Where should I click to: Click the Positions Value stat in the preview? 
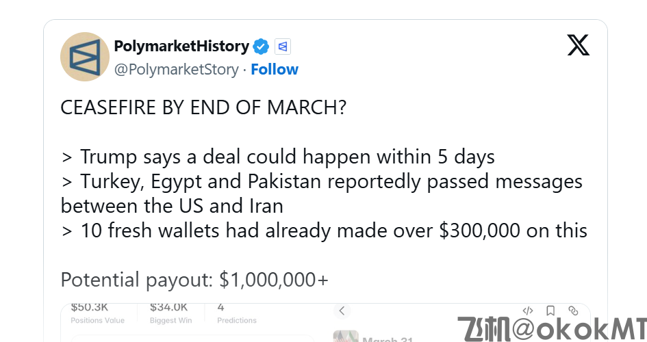(x=94, y=313)
